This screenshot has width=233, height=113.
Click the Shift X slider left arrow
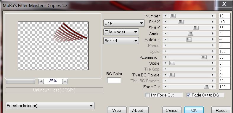click(165, 22)
